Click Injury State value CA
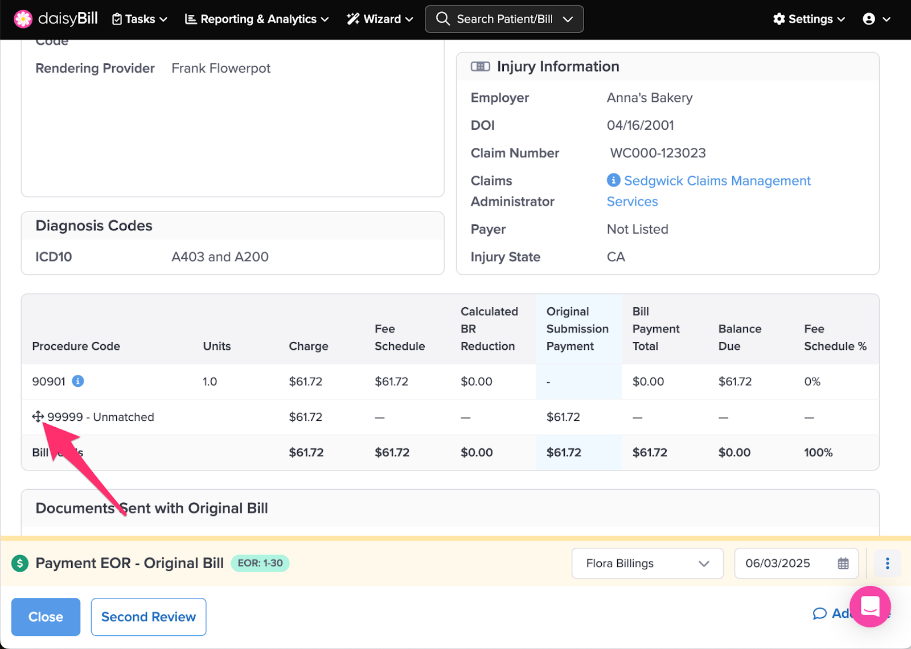The width and height of the screenshot is (911, 649). point(616,257)
